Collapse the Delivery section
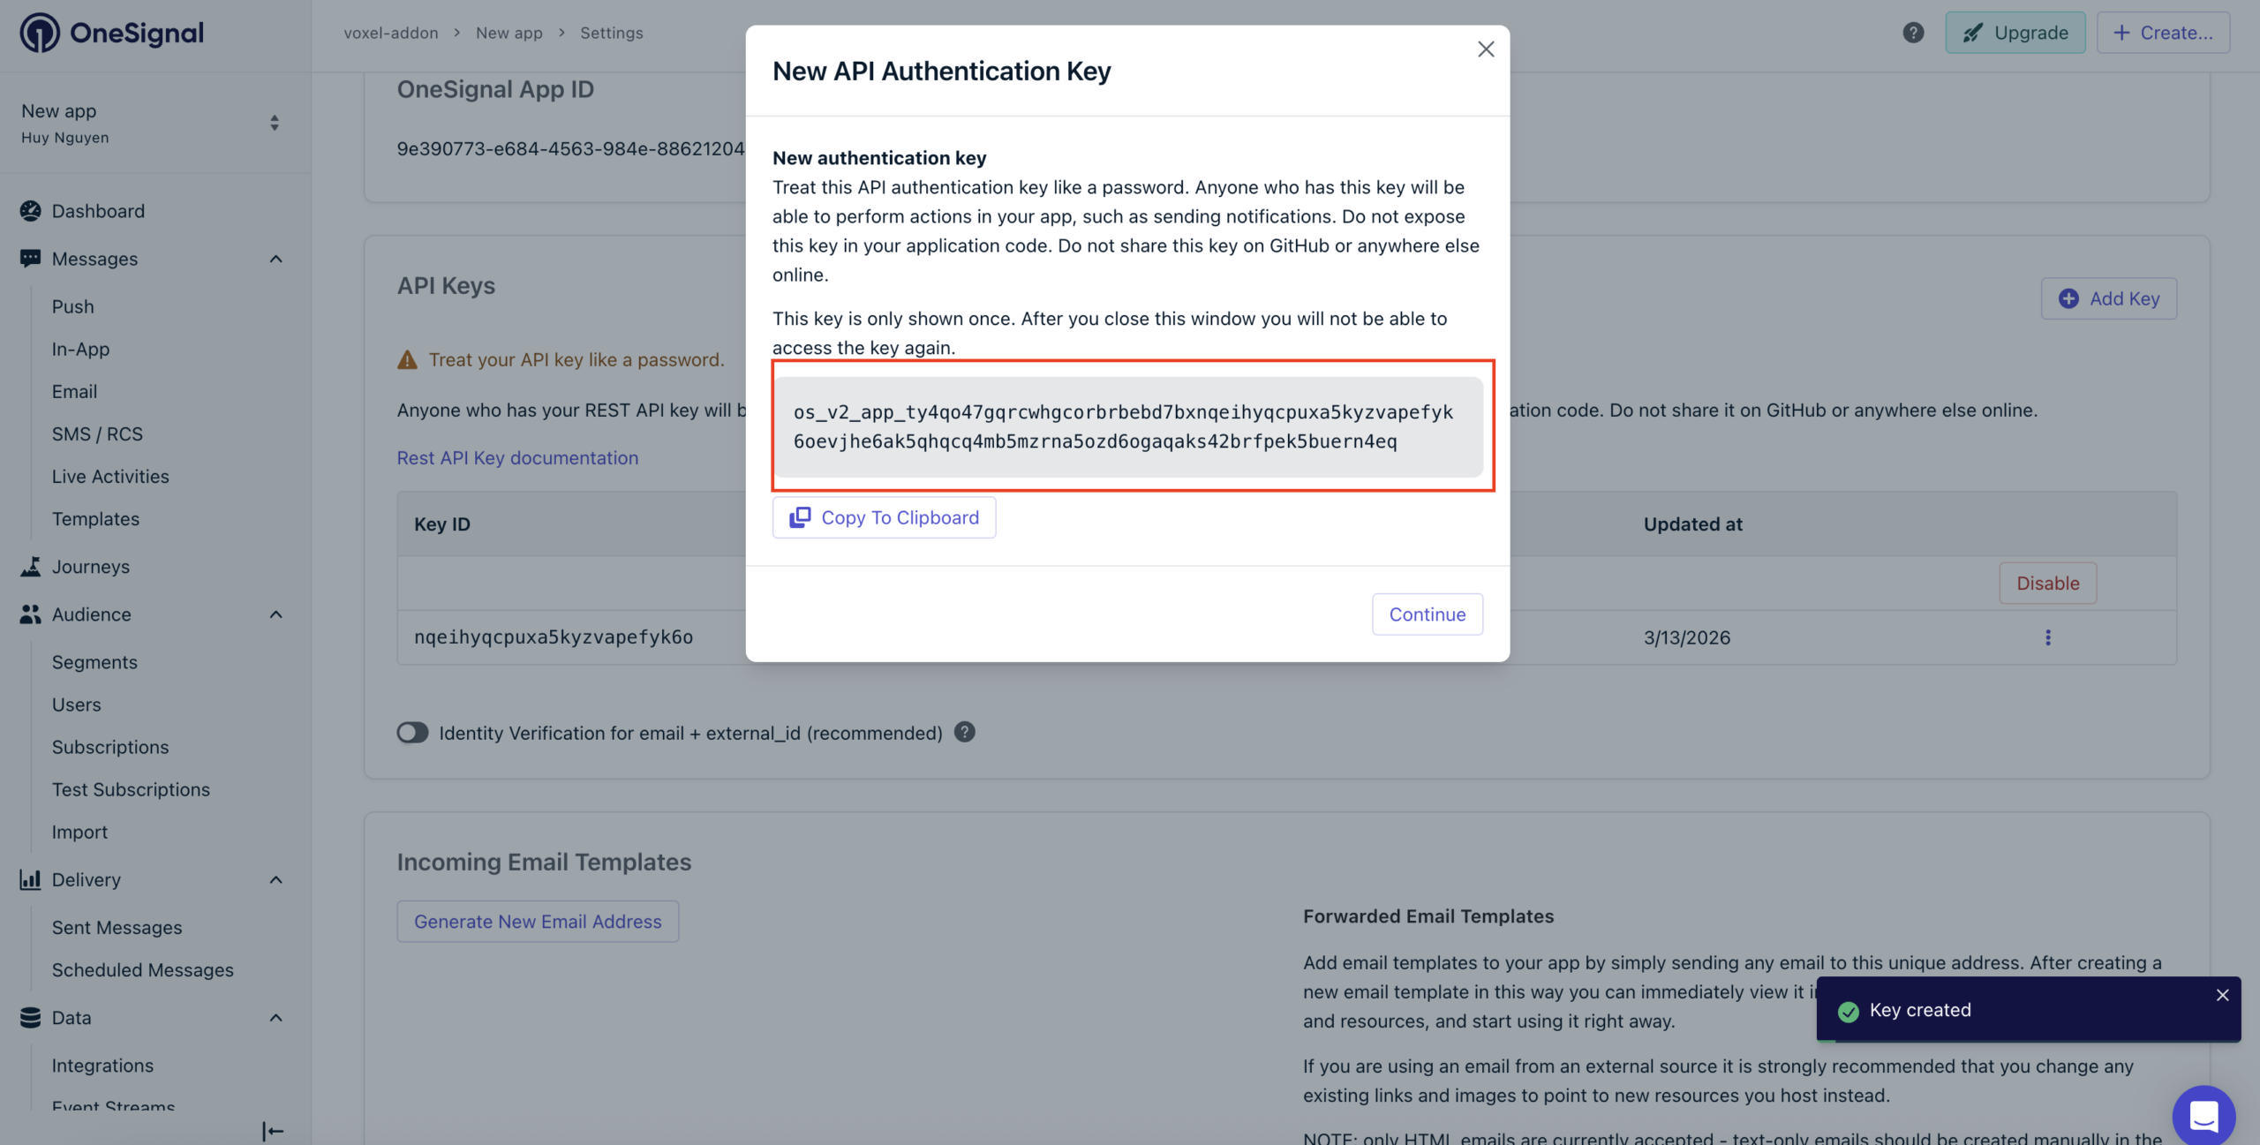Image resolution: width=2260 pixels, height=1145 pixels. [275, 880]
